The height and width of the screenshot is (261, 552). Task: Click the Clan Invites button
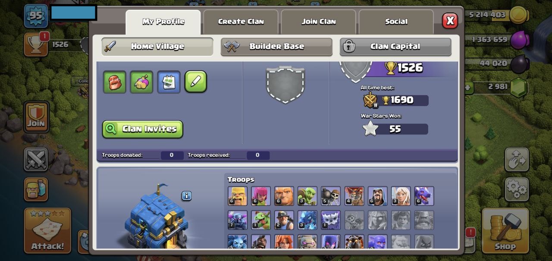tap(143, 129)
